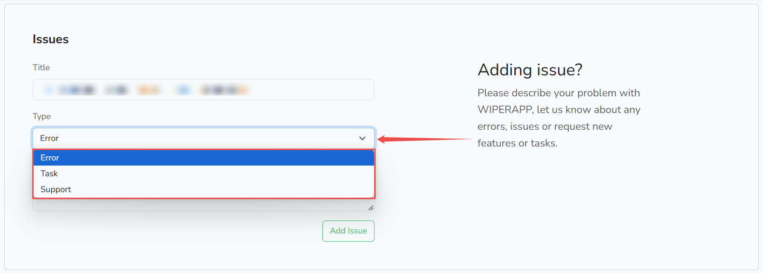Click the Issues heading
The width and height of the screenshot is (763, 273).
coord(50,40)
